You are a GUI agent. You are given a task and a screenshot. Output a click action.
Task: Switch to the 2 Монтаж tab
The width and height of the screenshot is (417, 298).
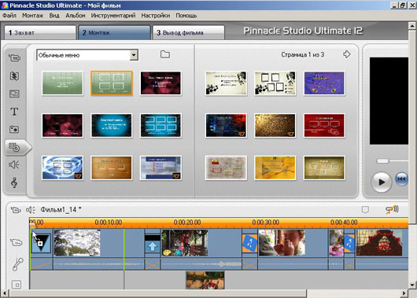[114, 33]
